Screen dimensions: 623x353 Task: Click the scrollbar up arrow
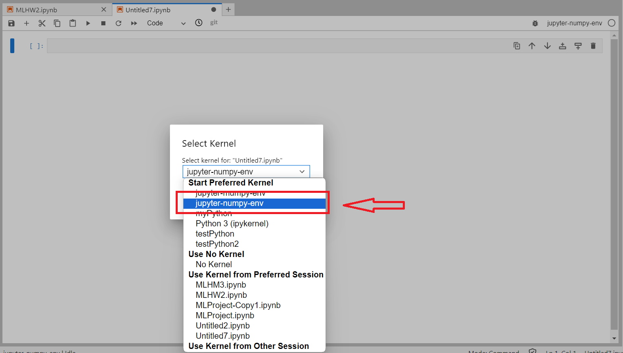(x=614, y=36)
